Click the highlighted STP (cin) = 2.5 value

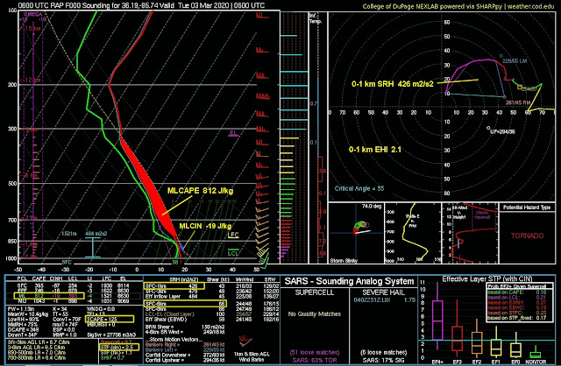pos(118,347)
